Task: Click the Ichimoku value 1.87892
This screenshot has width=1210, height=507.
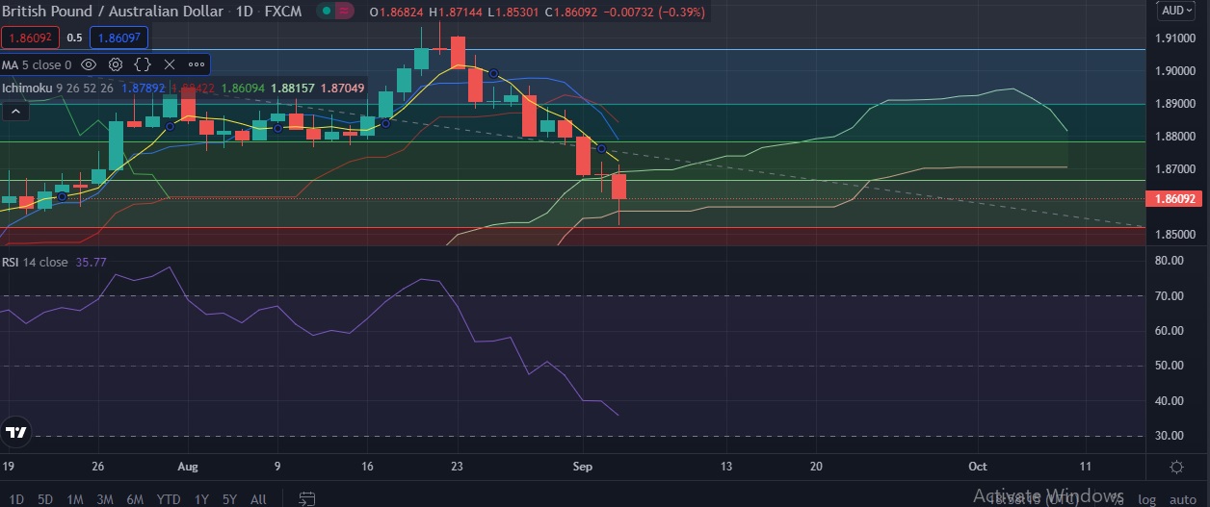Action: 143,88
